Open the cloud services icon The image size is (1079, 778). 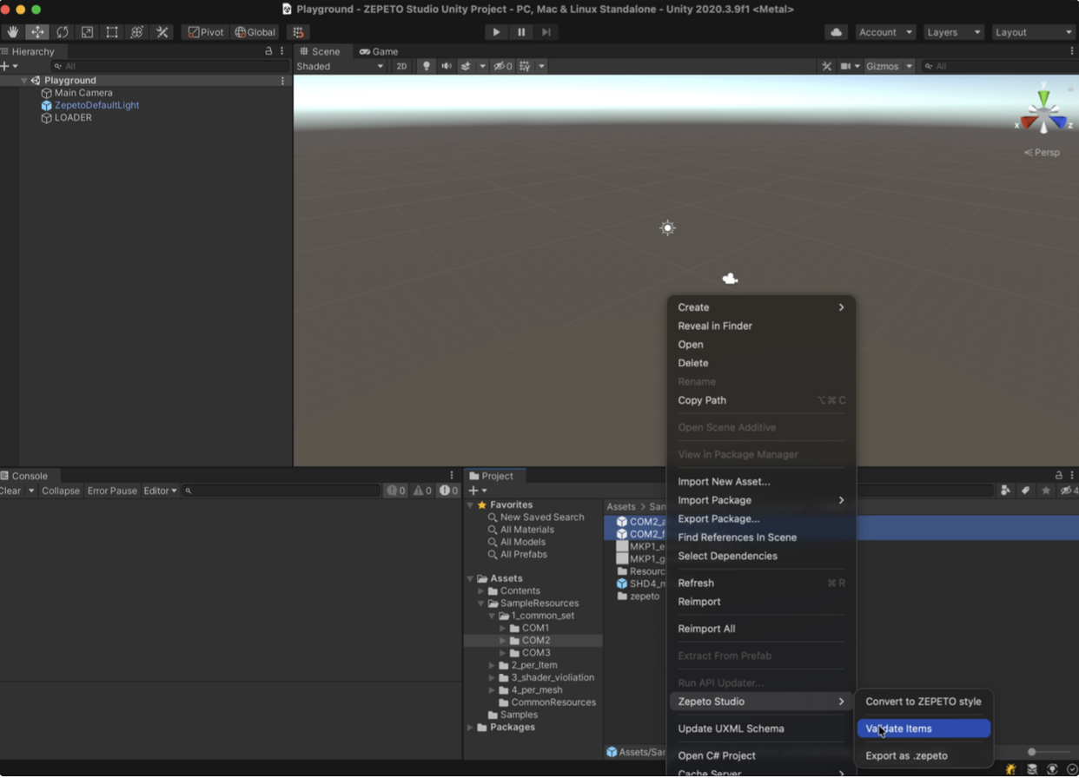click(836, 32)
